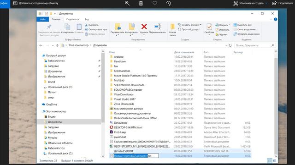Select Быстрый доступ in navigation pane
The image size is (295, 165).
tap(56, 55)
